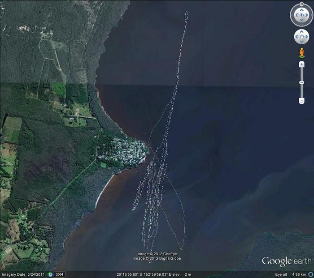Select the orange Street View pegman
The width and height of the screenshot is (314, 278).
(302, 53)
